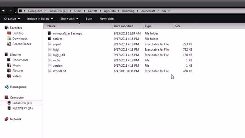Sort by the Size column header

pyautogui.click(x=184, y=26)
